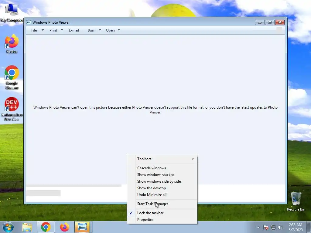Open taskbar Properties from context menu

point(162,220)
